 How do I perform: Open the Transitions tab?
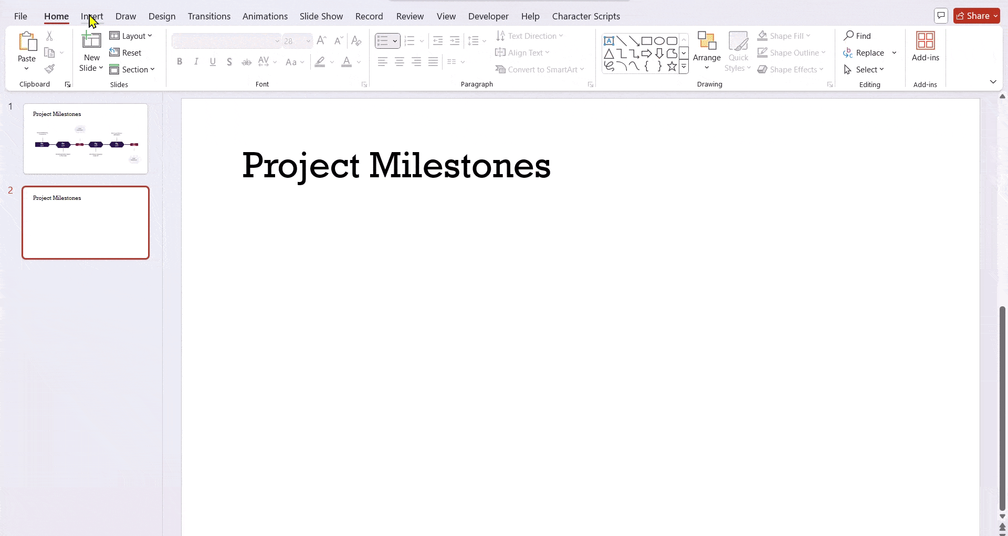point(209,16)
